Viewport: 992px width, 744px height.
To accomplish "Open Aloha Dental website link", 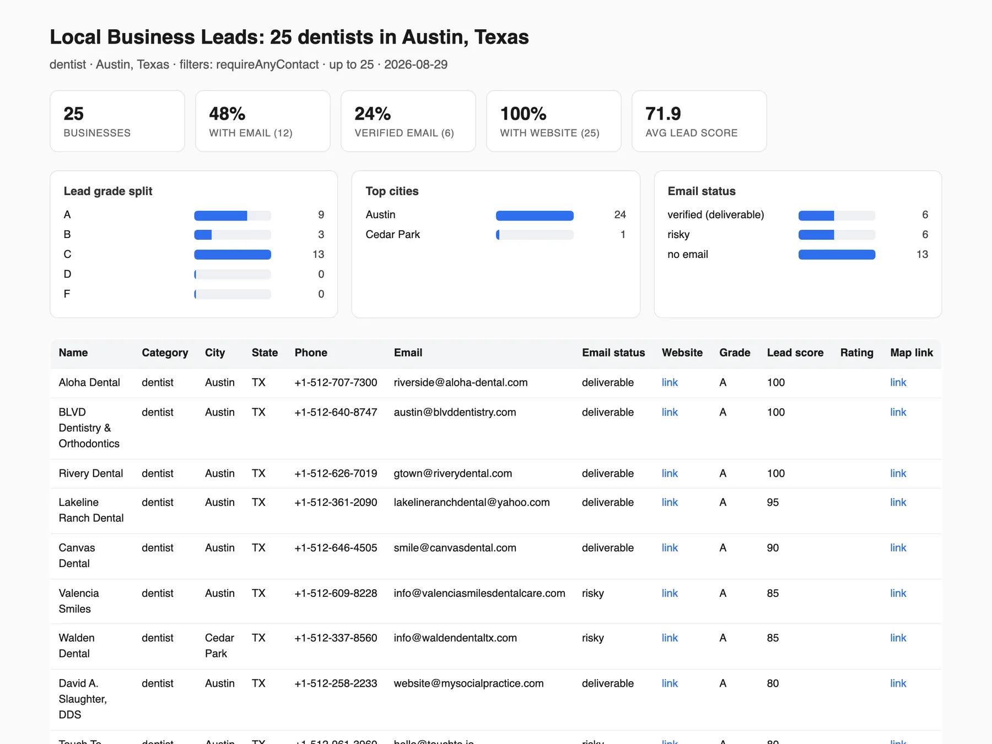I will [670, 382].
